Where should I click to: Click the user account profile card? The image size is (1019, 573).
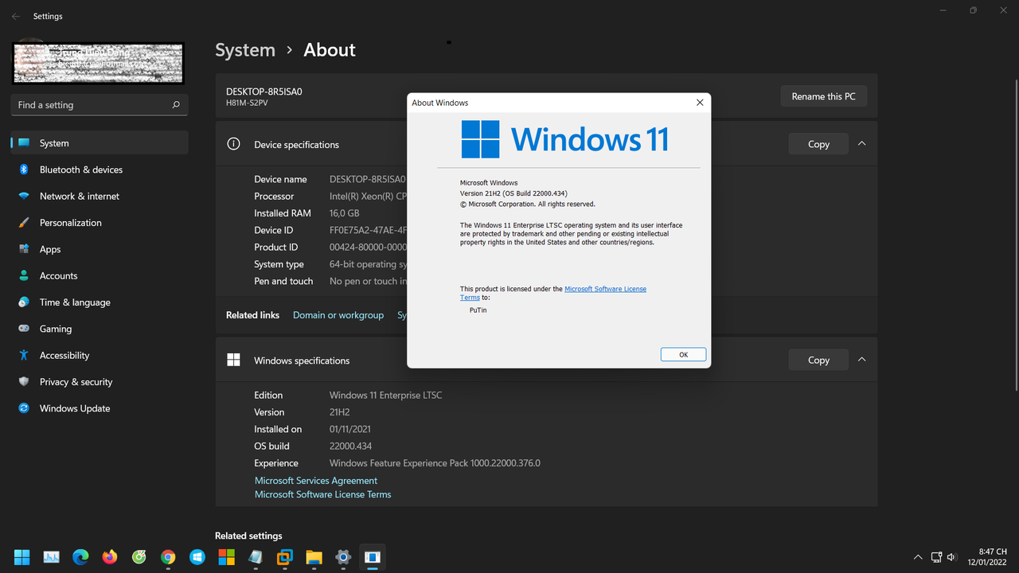click(x=100, y=63)
